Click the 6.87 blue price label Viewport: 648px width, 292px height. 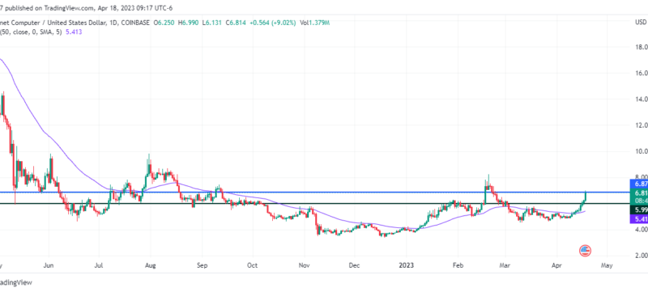click(x=638, y=184)
